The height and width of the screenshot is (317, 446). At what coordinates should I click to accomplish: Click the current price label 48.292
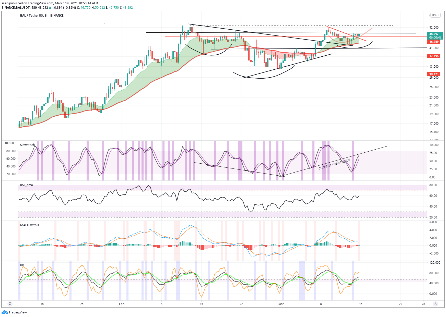point(434,34)
